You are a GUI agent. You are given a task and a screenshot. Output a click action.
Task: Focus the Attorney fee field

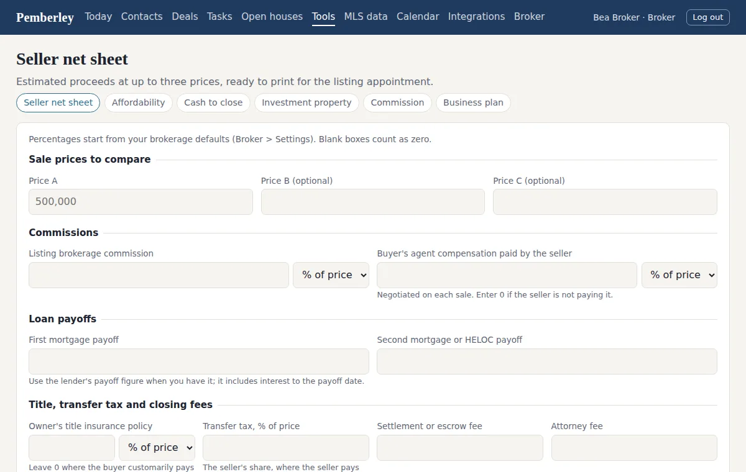(634, 448)
